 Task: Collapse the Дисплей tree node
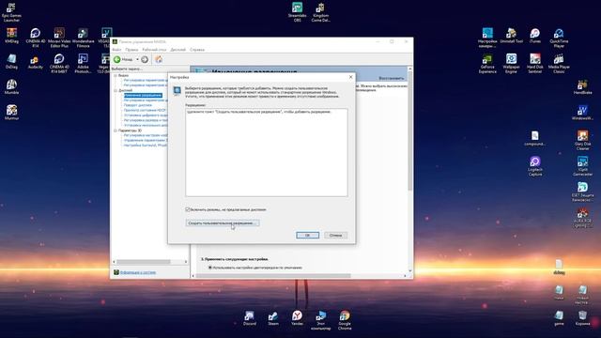pyautogui.click(x=115, y=90)
